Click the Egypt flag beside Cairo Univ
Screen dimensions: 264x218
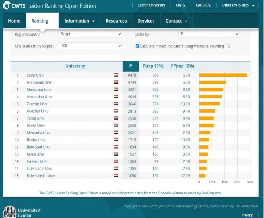coord(116,75)
